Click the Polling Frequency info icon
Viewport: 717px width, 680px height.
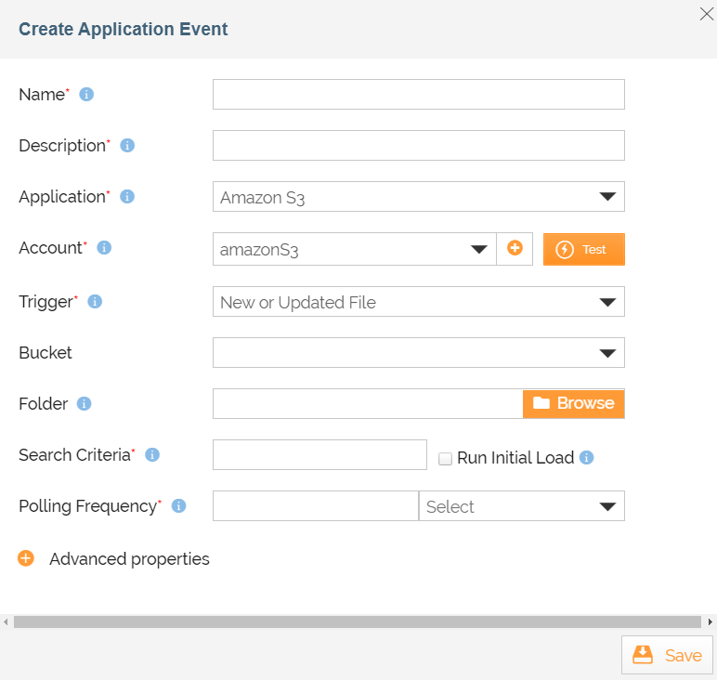click(179, 506)
